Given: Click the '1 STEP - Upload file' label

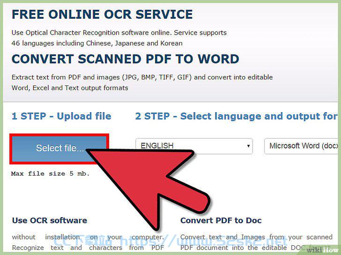Looking at the screenshot, I should pyautogui.click(x=61, y=116).
